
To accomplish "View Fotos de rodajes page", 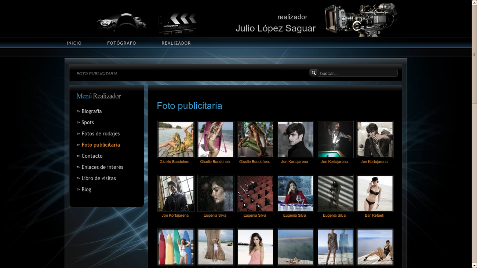I will [100, 134].
